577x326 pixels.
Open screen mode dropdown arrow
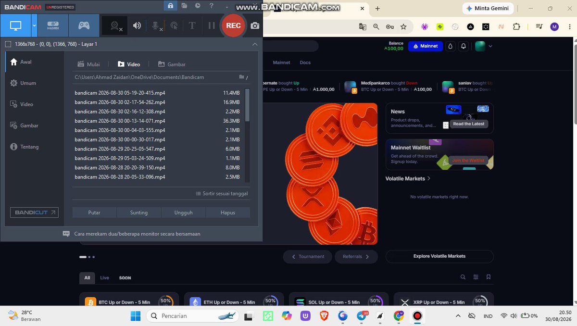click(x=34, y=25)
